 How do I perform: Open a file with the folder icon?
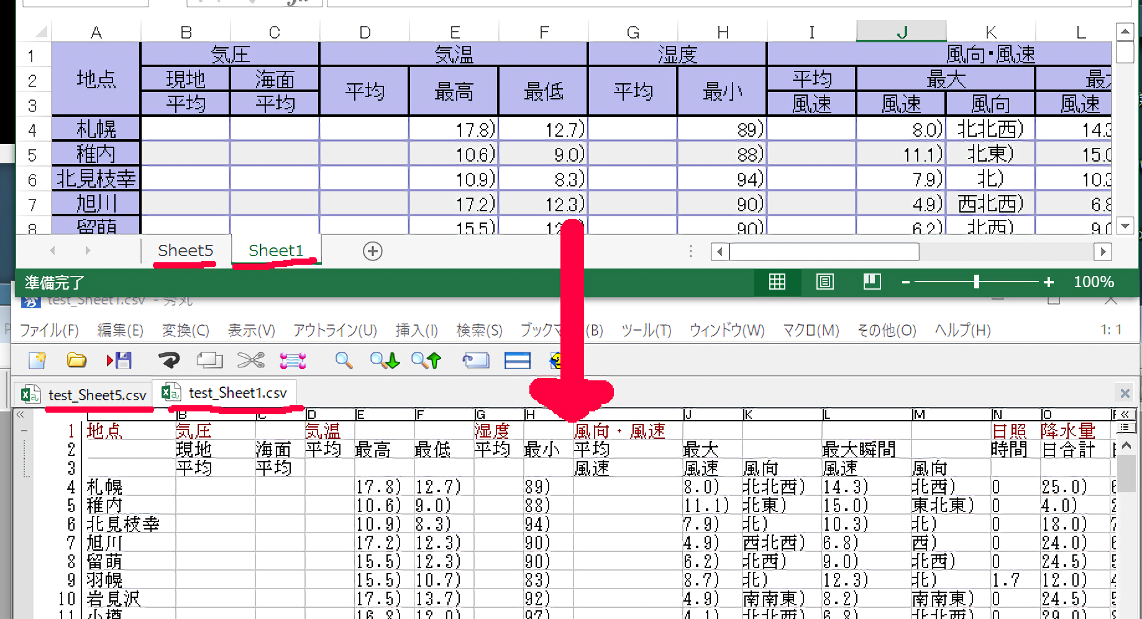click(76, 360)
